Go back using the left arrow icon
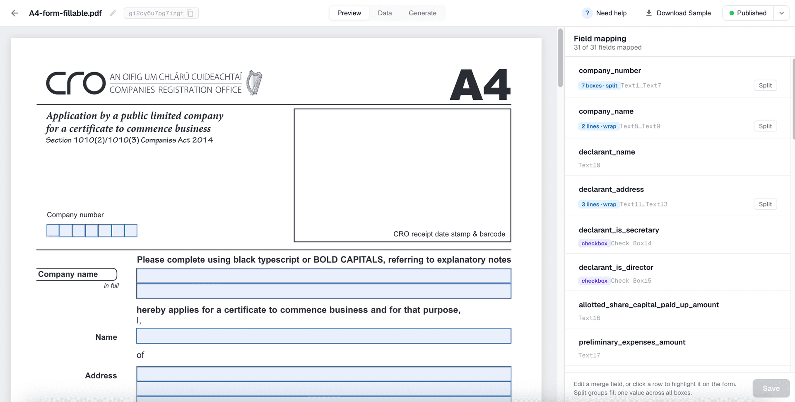This screenshot has height=402, width=795. [14, 13]
